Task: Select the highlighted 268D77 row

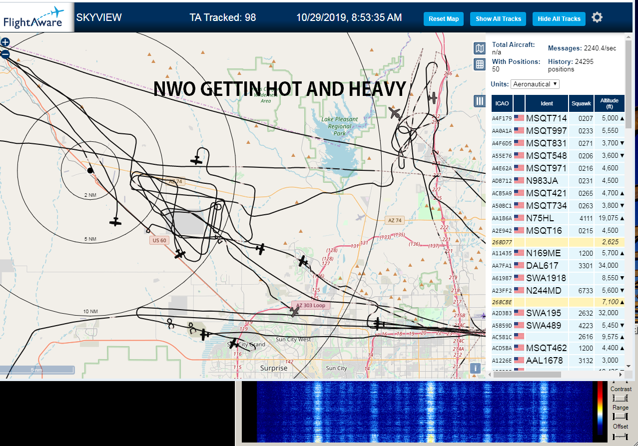Action: pos(558,242)
